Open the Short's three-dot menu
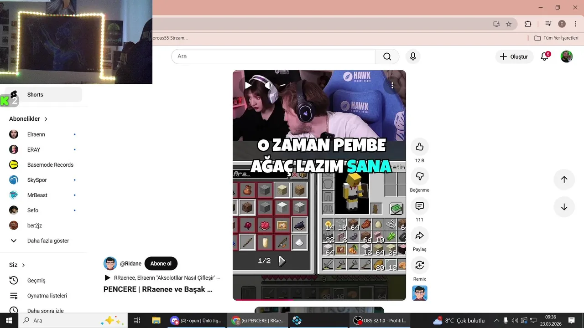 391,85
